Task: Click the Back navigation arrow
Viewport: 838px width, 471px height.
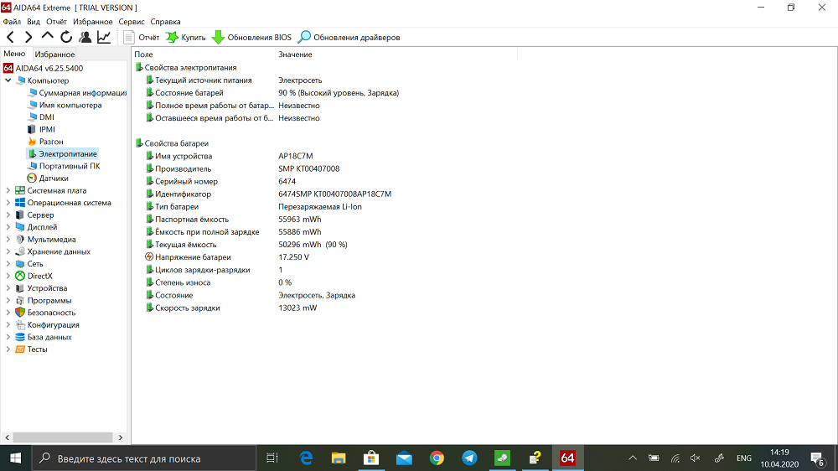Action: (x=10, y=38)
